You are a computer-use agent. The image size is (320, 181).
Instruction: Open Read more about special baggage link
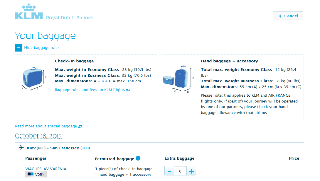pos(48,126)
